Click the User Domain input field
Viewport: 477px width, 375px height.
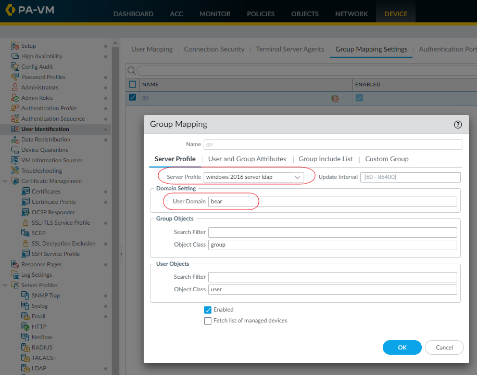tap(332, 202)
